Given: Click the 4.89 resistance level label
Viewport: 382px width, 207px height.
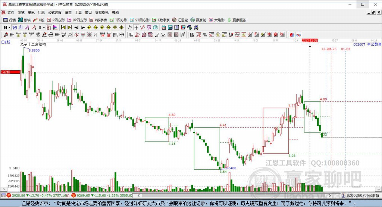Looking at the screenshot, I should (x=323, y=99).
